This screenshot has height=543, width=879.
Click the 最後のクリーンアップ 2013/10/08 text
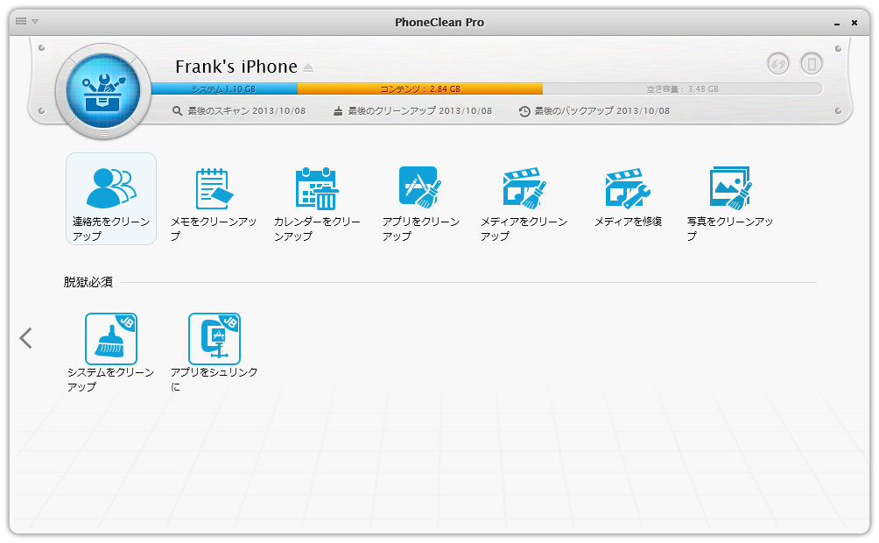pyautogui.click(x=420, y=111)
